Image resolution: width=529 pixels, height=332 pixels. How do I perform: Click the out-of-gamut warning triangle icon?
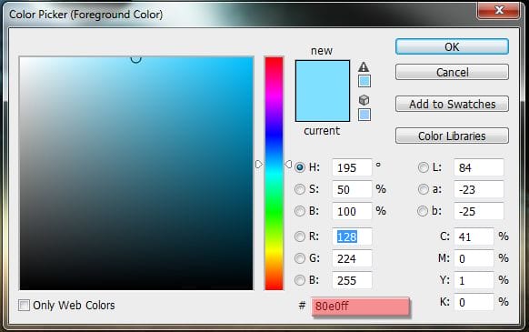point(364,67)
